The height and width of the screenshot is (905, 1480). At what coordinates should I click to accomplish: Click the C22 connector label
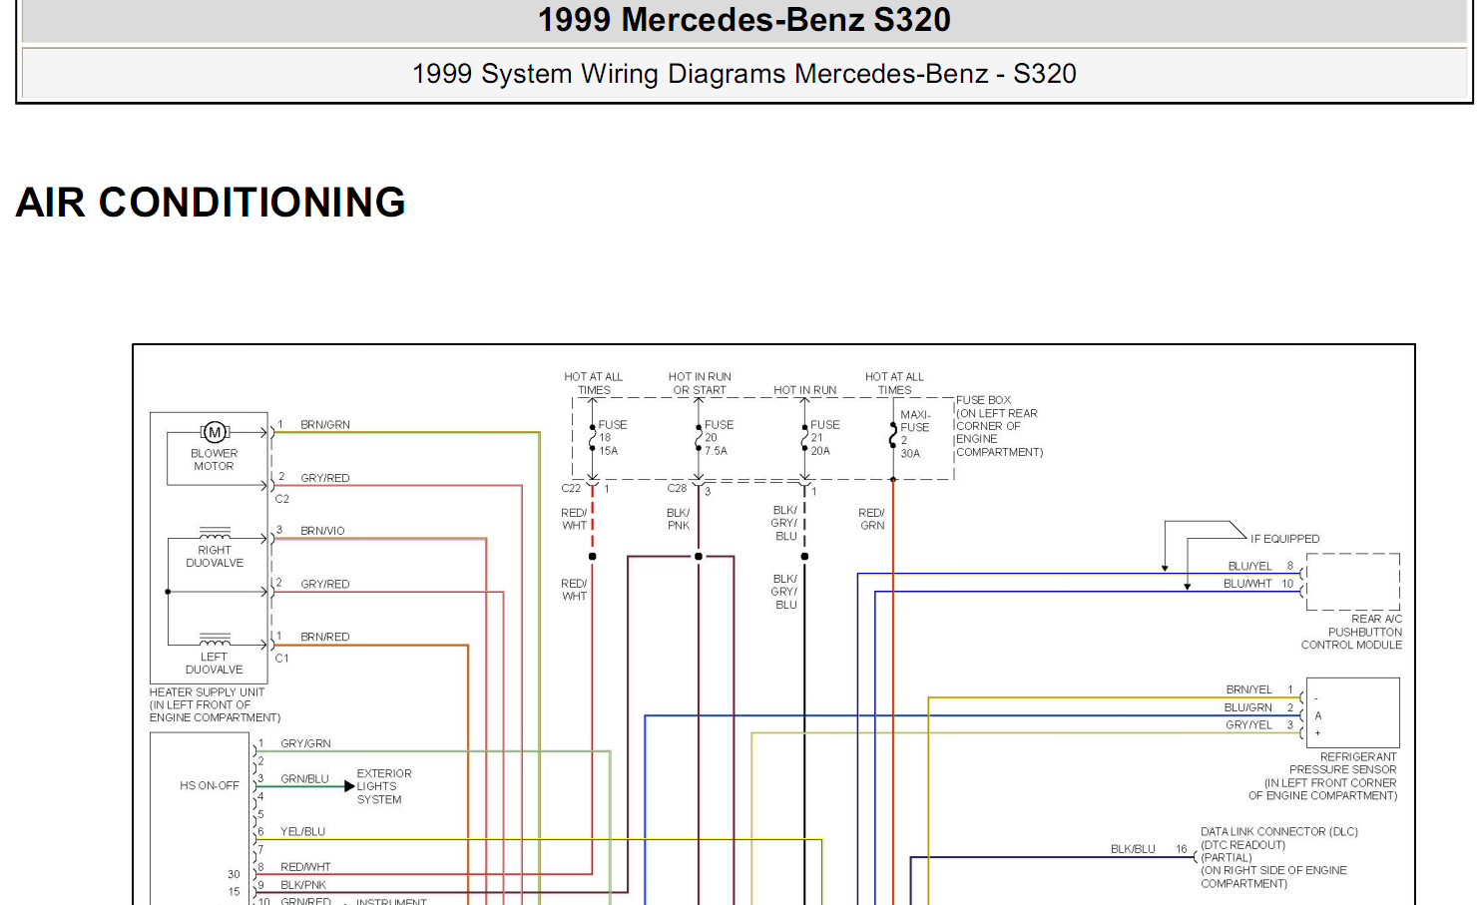coord(571,489)
